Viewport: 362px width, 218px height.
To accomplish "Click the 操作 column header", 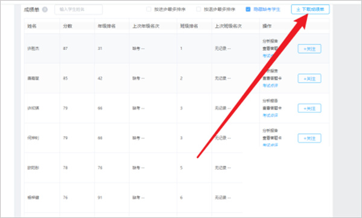I will (x=267, y=26).
